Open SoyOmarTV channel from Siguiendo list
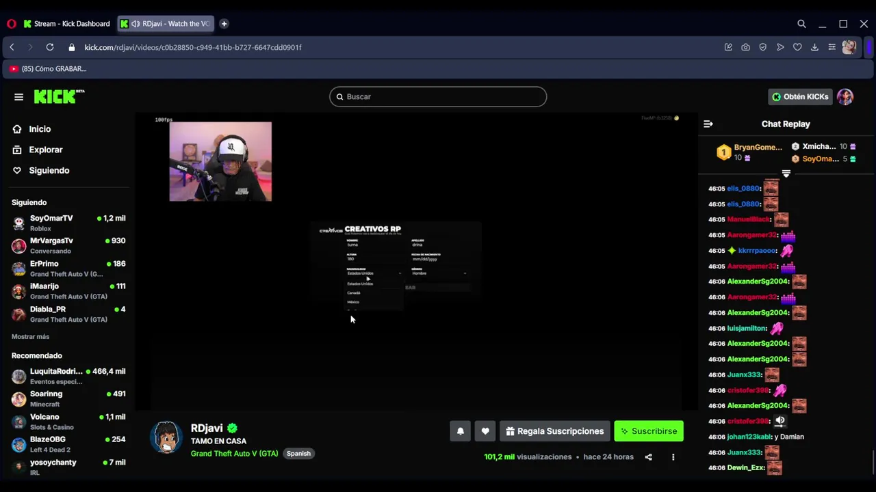Screen dimensions: 876x492 point(68,223)
